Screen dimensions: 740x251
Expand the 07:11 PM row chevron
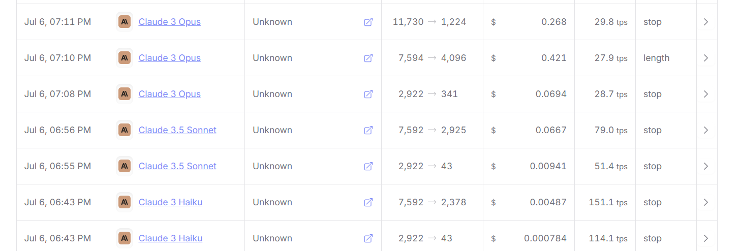[705, 22]
